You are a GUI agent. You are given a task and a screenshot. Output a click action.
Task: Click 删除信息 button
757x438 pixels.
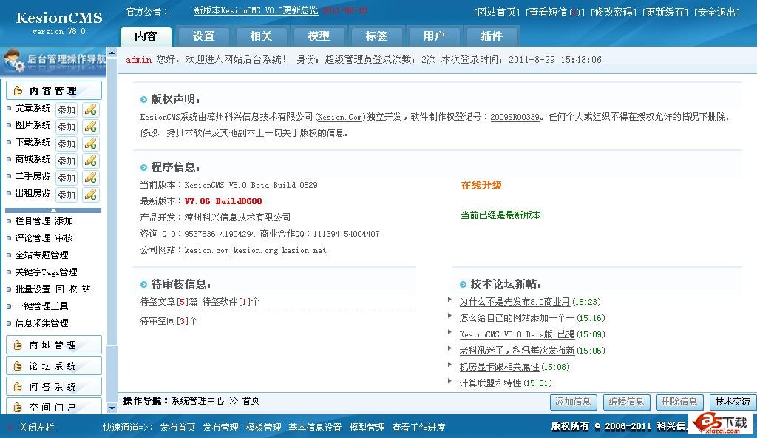point(679,402)
